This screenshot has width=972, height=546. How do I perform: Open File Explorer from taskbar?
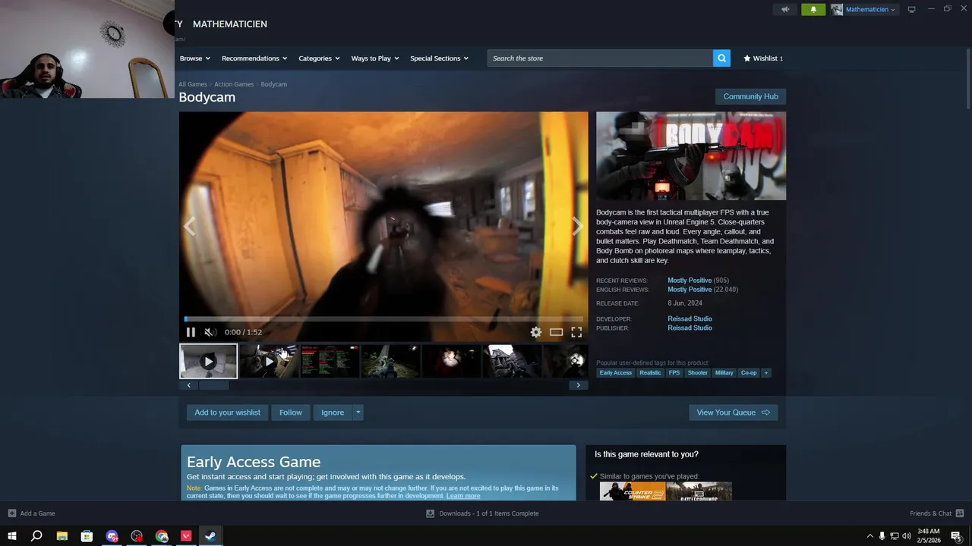[x=62, y=536]
